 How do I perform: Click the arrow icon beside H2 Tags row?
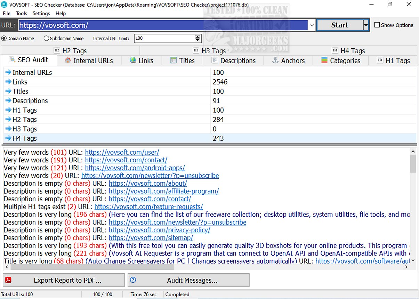(8, 119)
